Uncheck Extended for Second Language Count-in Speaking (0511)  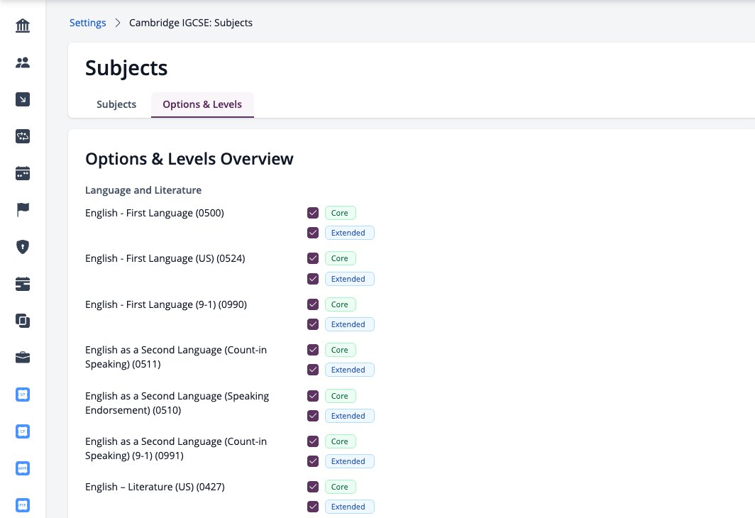point(313,370)
